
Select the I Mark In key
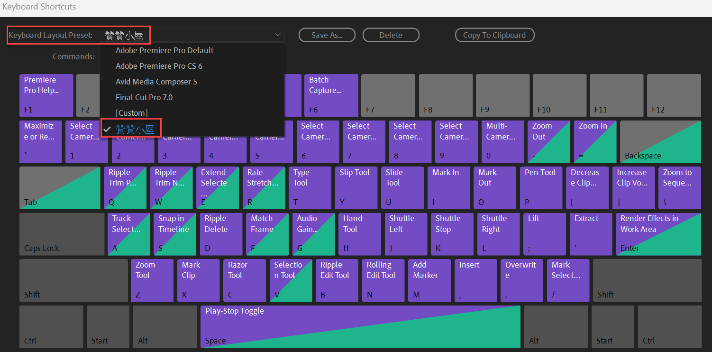pyautogui.click(x=449, y=188)
